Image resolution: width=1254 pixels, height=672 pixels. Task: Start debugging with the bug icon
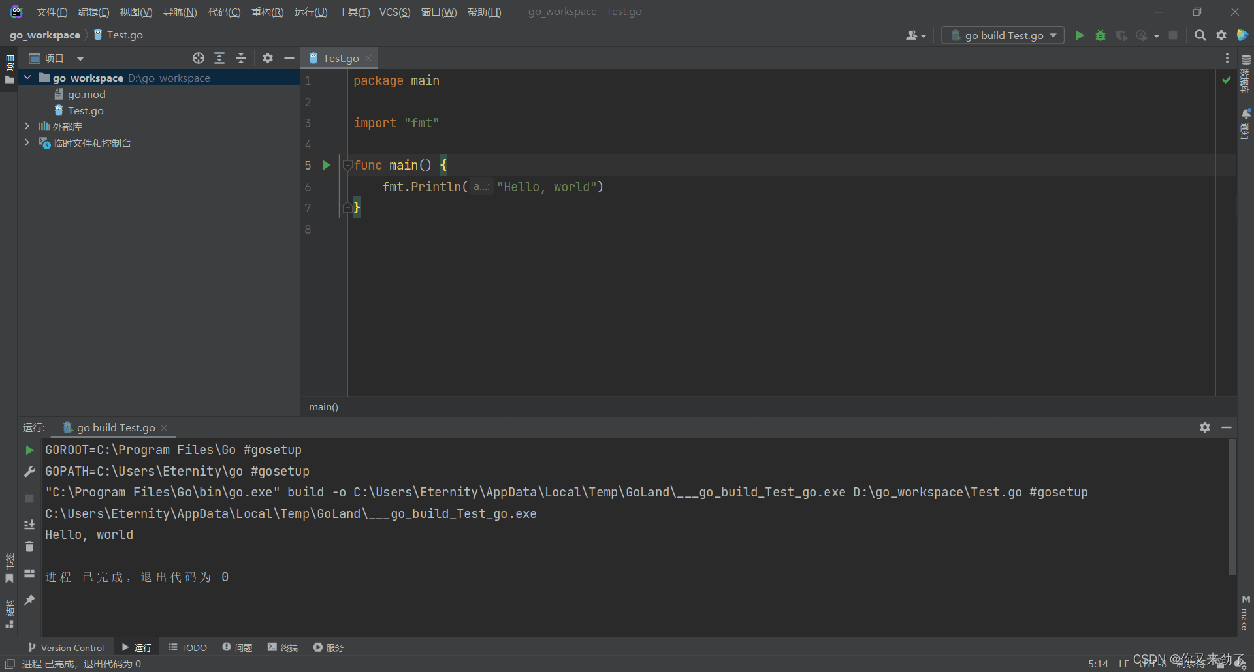coord(1101,35)
